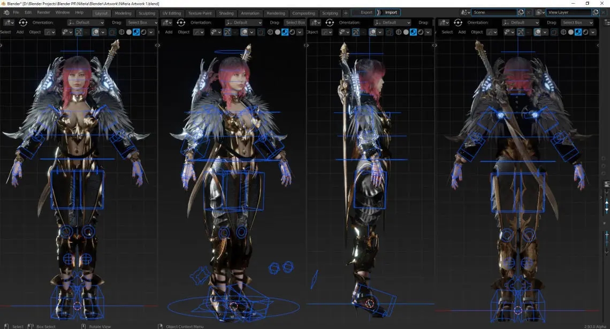The image size is (610, 329).
Task: Open the eye visibility dropdown in the side-view viewport
Action: [344, 32]
